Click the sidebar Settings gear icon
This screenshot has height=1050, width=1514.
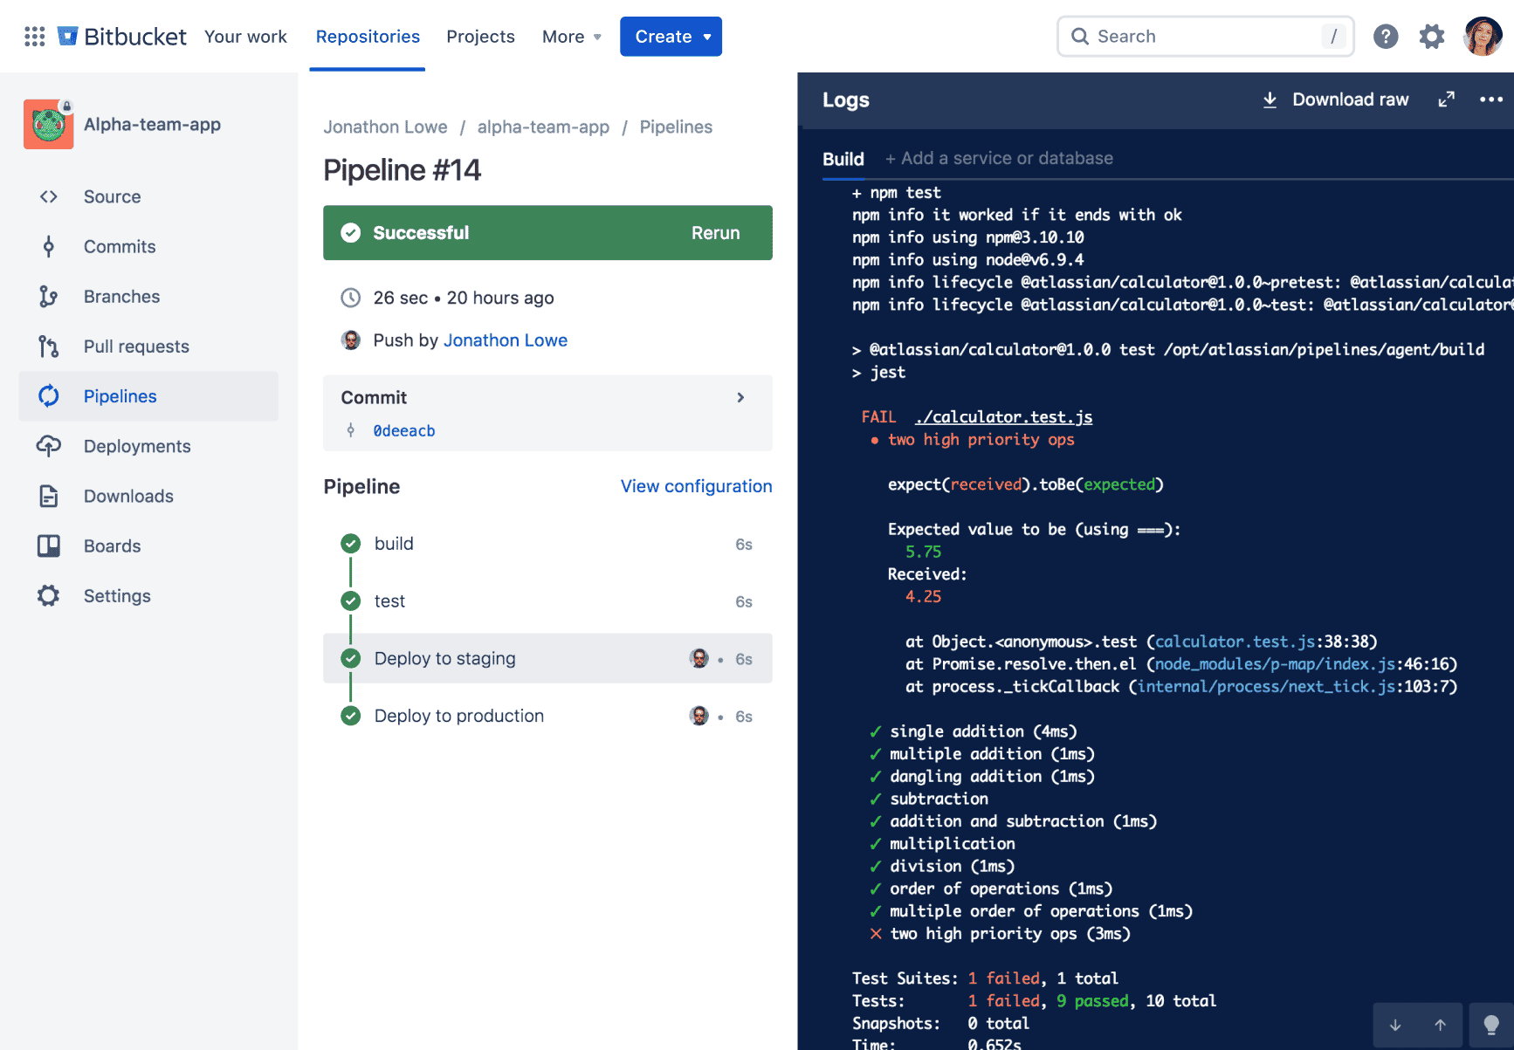pyautogui.click(x=49, y=595)
